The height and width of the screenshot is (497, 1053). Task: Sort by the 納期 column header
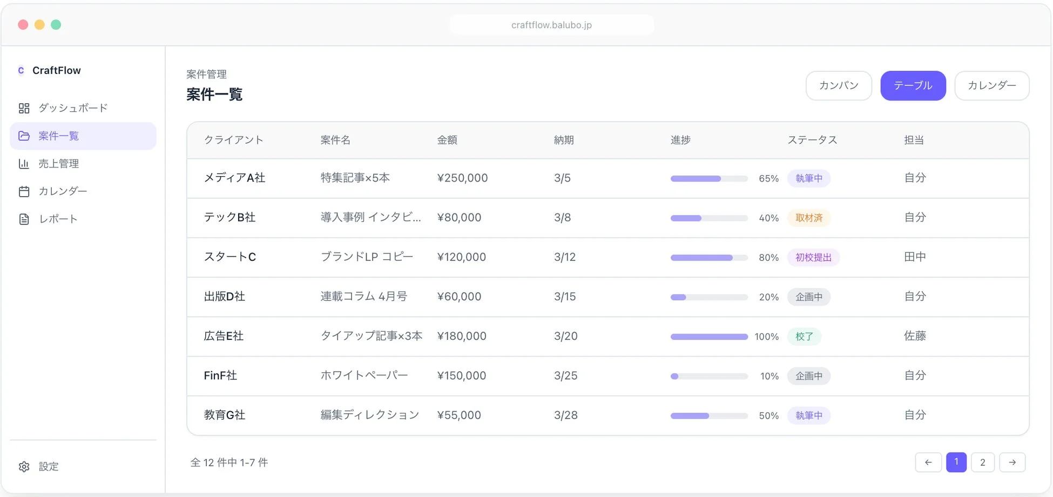click(x=564, y=140)
